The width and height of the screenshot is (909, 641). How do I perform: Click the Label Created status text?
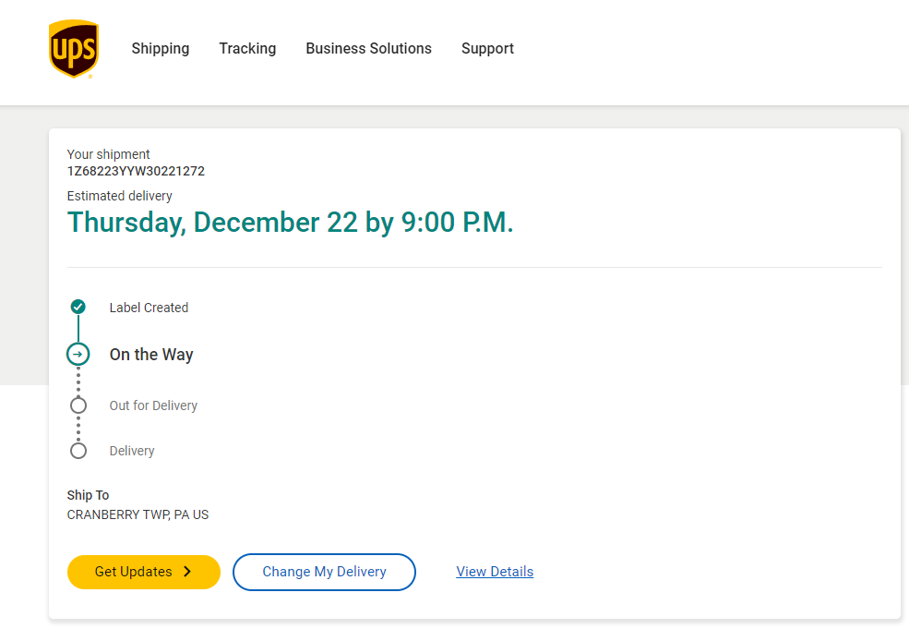[149, 308]
